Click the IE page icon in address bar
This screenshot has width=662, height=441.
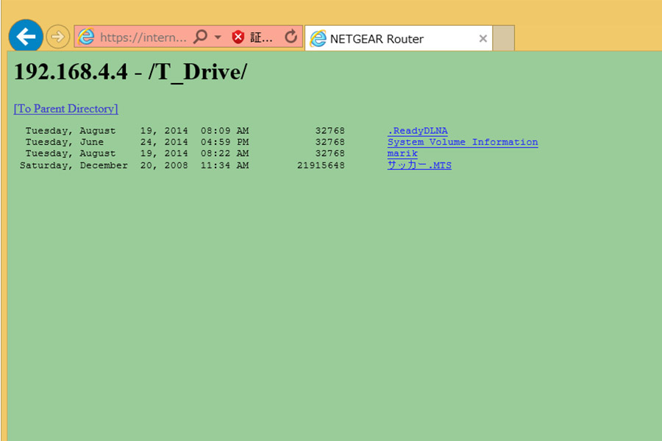(x=87, y=37)
